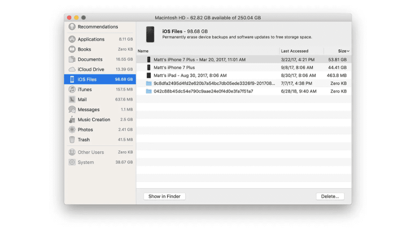
Task: Select Trash label in sidebar
Action: click(84, 140)
